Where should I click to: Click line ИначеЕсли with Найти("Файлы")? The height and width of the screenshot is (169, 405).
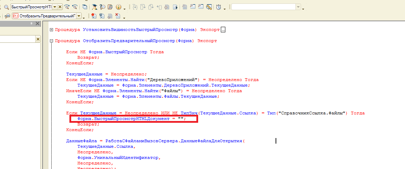coord(154,91)
